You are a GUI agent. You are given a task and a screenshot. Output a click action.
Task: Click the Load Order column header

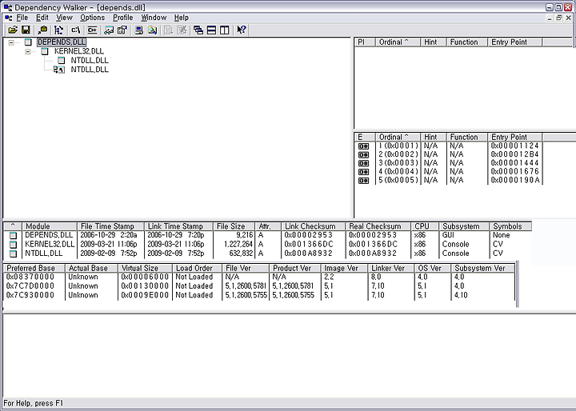[198, 268]
